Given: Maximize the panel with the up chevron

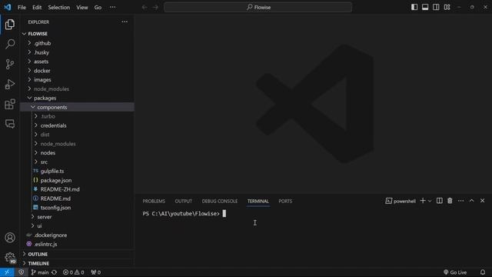Looking at the screenshot, I should pos(471,201).
